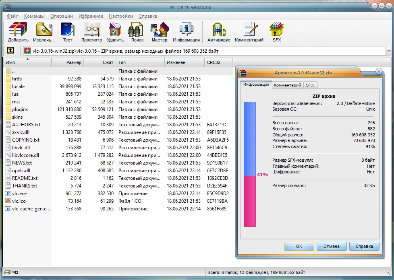
Task: Select the parent folder ".." row
Action: coord(118,71)
